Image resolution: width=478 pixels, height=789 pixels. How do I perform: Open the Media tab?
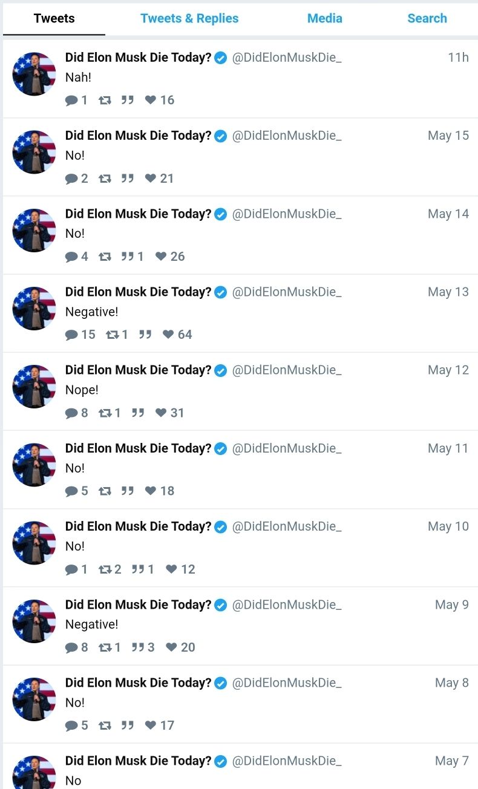pyautogui.click(x=324, y=18)
